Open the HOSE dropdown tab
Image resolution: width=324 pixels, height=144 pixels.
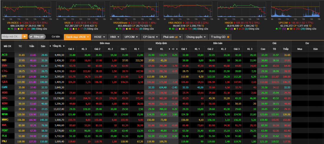99,37
